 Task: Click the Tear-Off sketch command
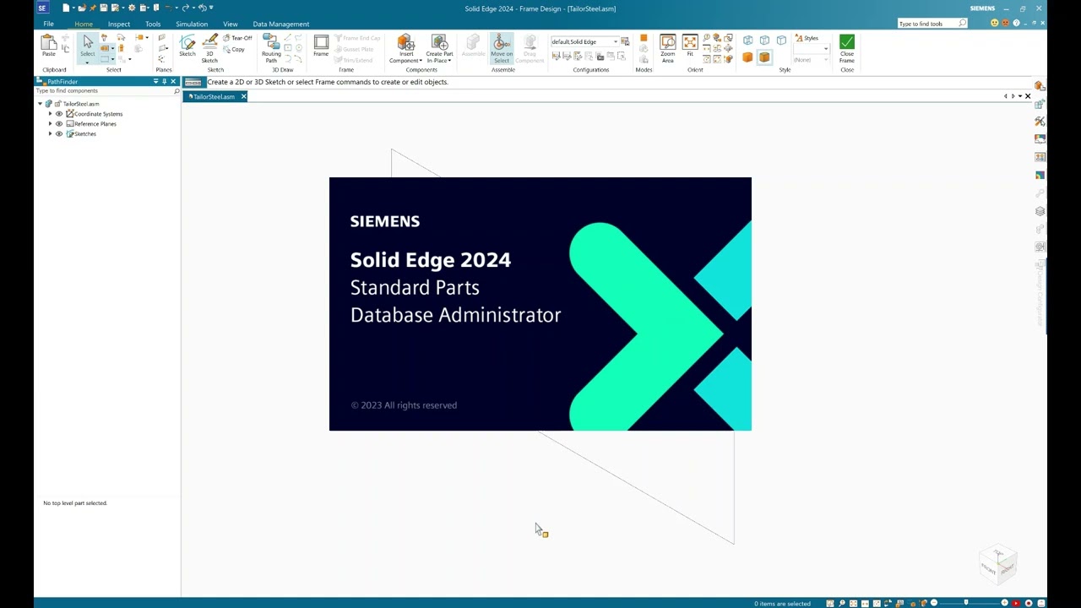click(x=237, y=38)
